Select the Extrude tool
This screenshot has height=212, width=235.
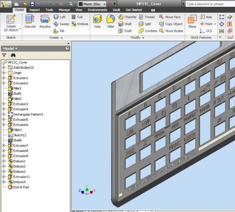click(30, 22)
